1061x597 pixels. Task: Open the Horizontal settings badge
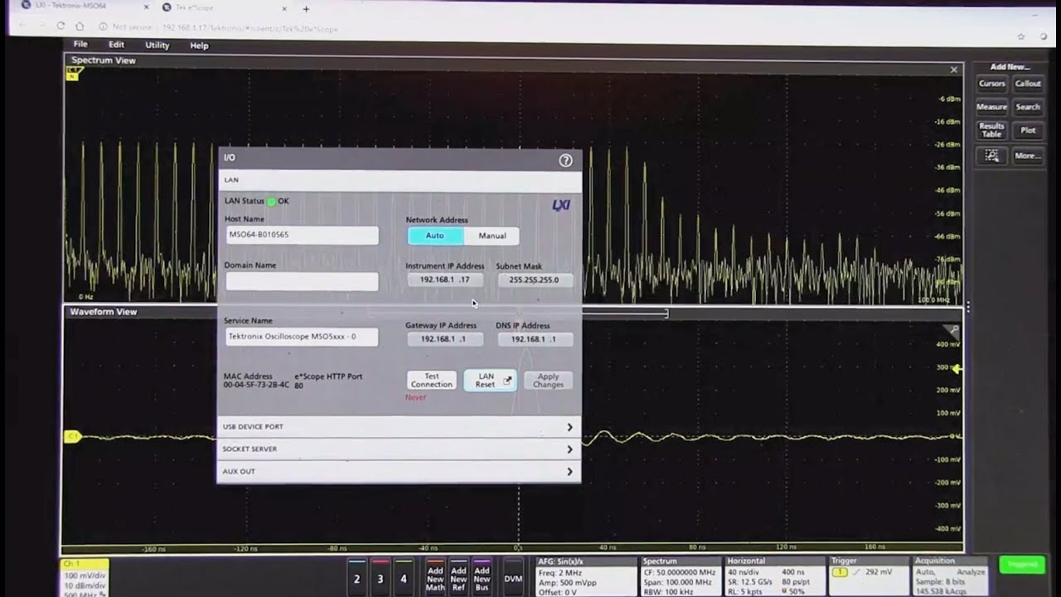[774, 576]
